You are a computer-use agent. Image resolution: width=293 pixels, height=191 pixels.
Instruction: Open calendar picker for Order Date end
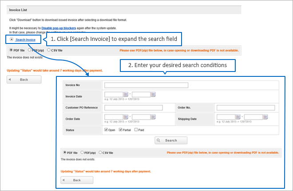(x=153, y=117)
